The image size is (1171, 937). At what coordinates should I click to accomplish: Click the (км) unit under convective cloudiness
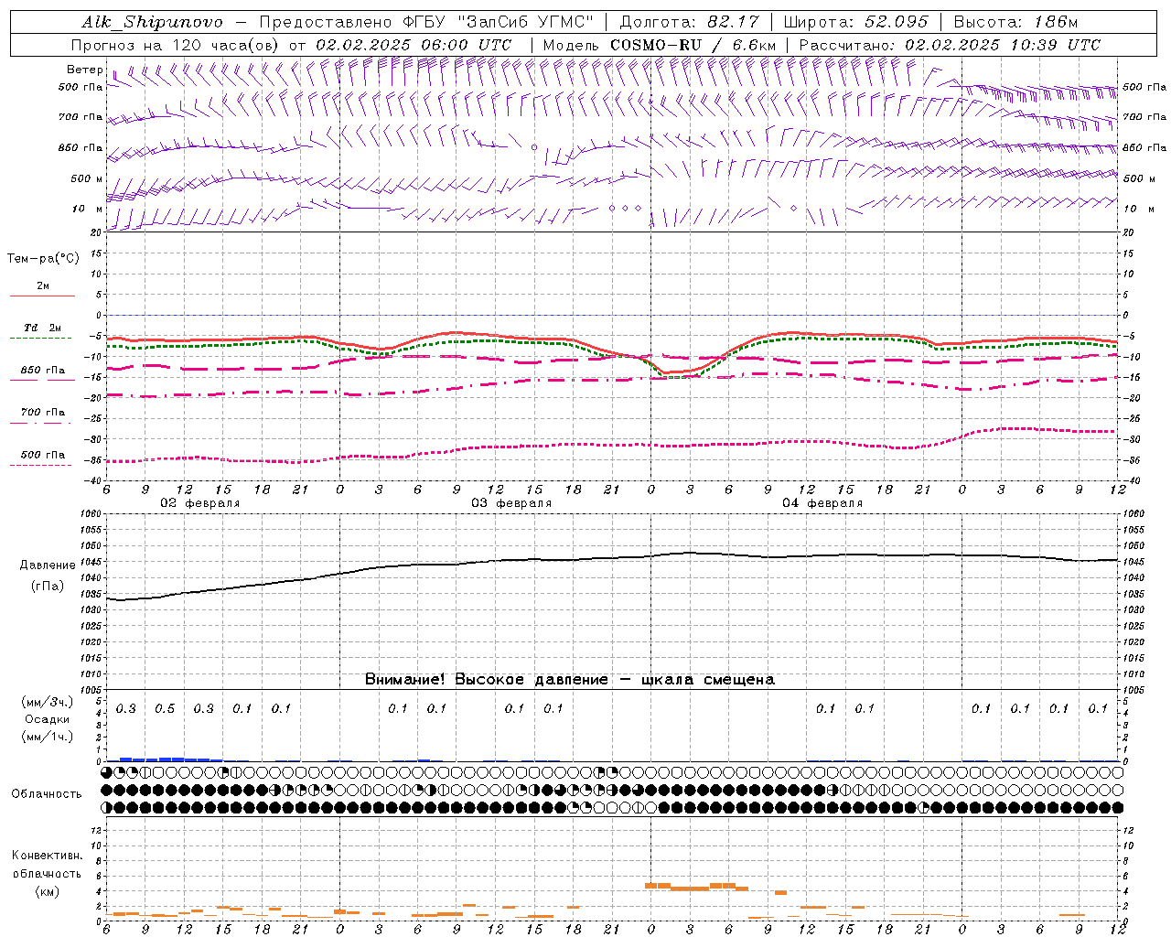[x=47, y=890]
